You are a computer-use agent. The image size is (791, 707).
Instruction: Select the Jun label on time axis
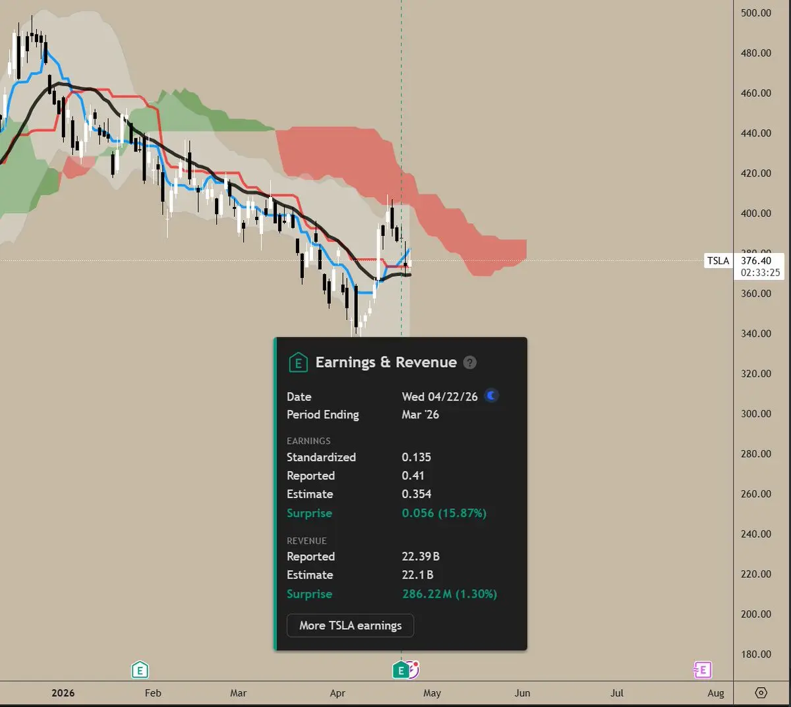click(x=522, y=693)
